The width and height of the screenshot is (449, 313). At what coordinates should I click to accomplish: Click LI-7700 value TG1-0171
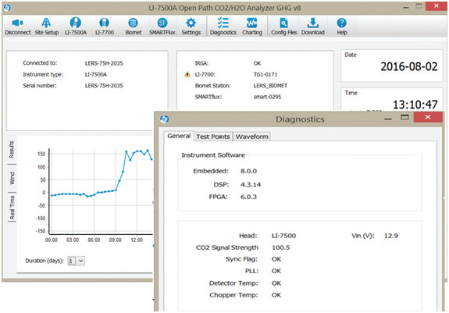coord(265,74)
